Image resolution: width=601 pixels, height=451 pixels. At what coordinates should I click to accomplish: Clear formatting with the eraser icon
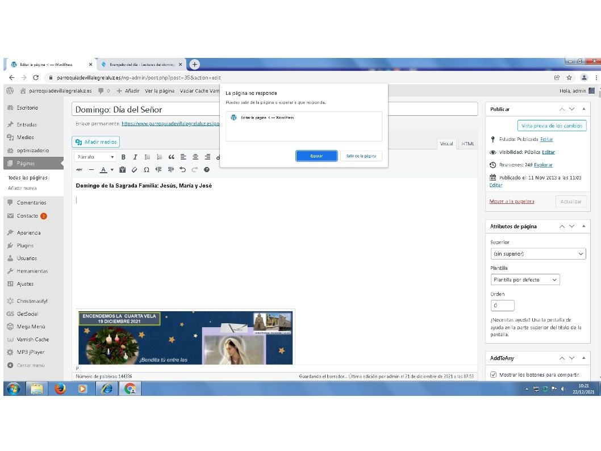click(x=134, y=169)
